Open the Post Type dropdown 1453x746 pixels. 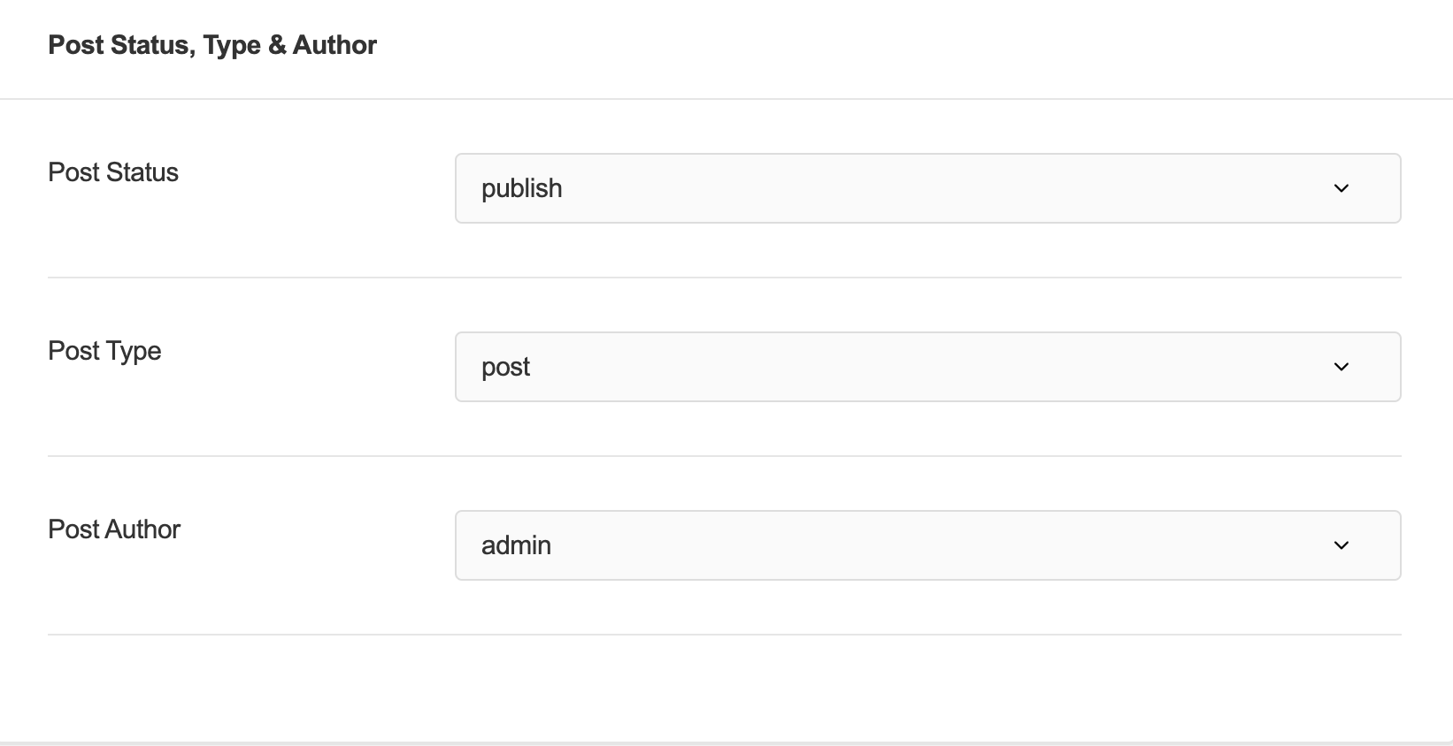(927, 367)
